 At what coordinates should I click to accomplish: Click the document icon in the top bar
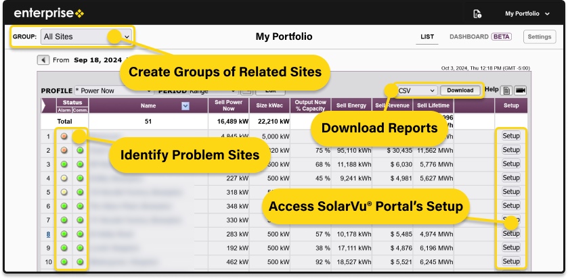[477, 14]
